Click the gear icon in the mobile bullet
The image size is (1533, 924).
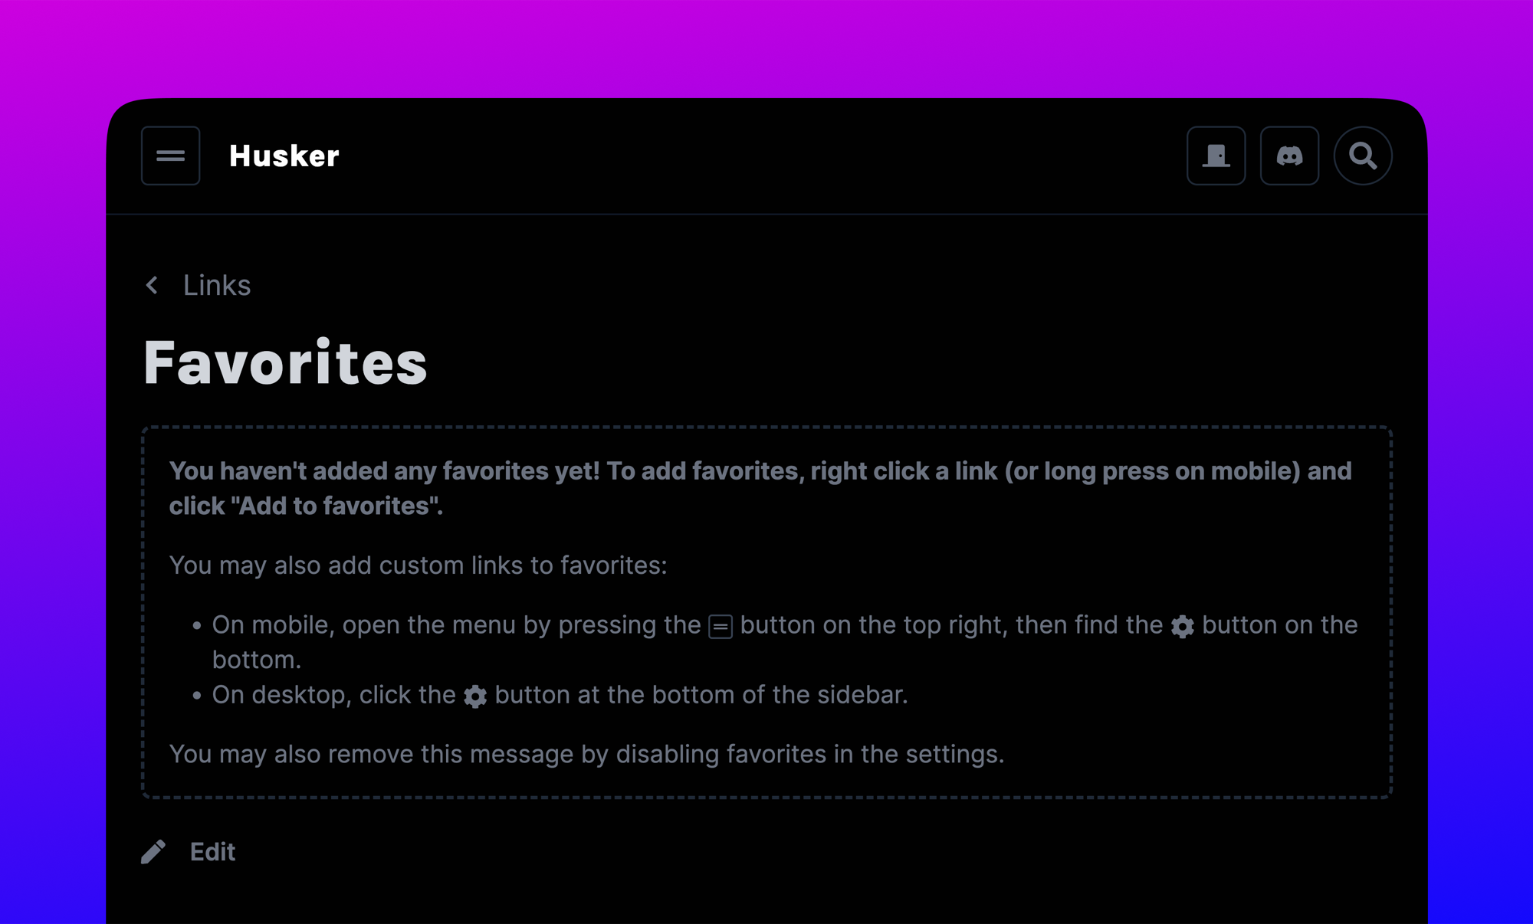(1182, 627)
